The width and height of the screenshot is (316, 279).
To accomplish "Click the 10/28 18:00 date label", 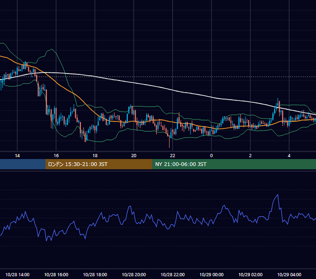I will pos(95,274).
